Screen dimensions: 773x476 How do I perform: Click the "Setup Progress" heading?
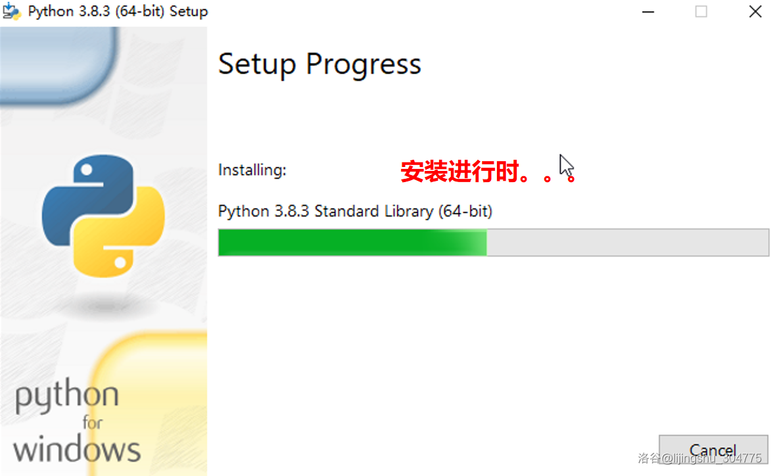point(319,64)
